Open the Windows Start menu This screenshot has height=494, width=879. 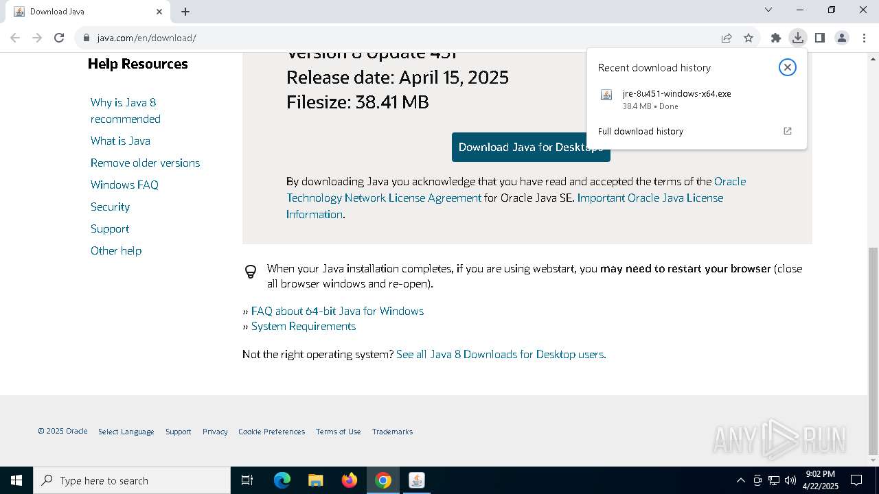pos(16,480)
